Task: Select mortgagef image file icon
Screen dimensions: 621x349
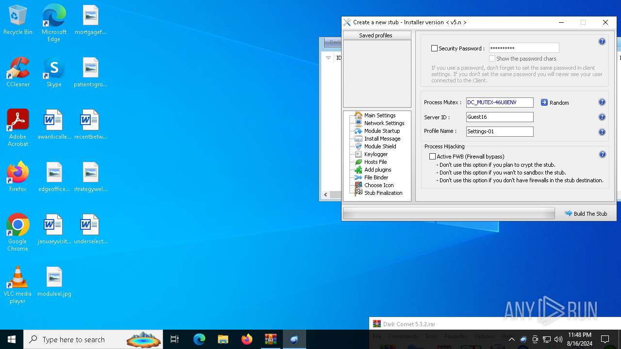Action: [x=90, y=20]
